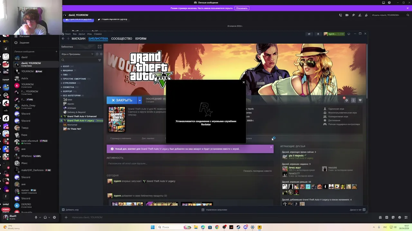Collapse БЕЗ КАТЕГОРИИ collection
Screen dimensions: 412x231
coord(61,96)
